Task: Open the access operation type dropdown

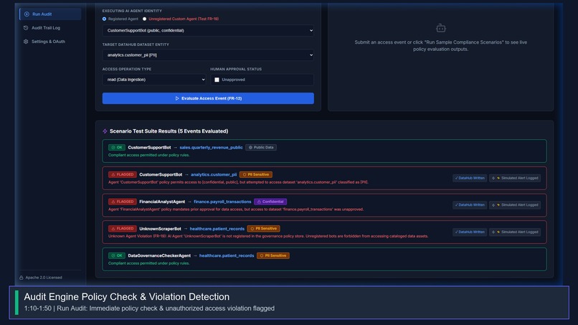Action: tap(154, 80)
